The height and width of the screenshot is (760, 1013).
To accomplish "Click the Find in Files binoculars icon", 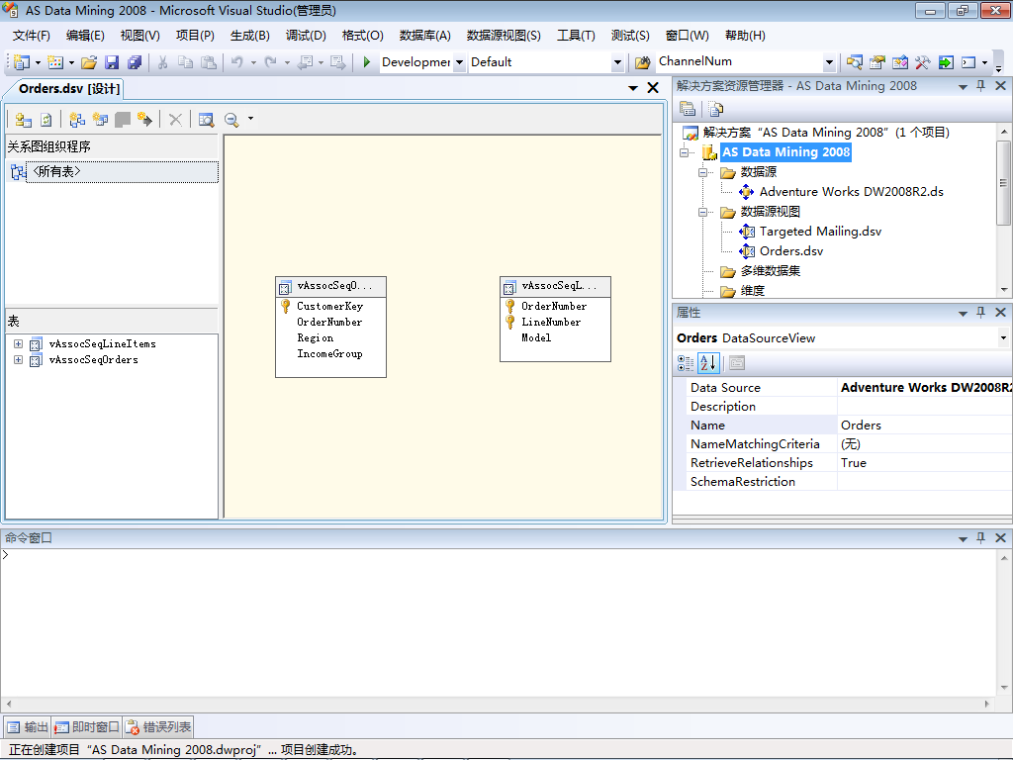I will [642, 62].
